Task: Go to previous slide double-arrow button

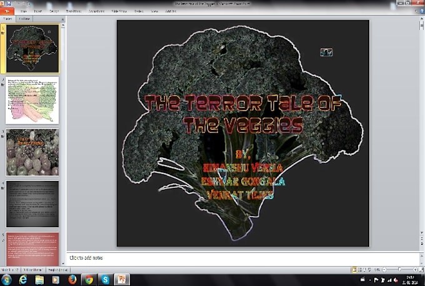Action: pyautogui.click(x=421, y=237)
